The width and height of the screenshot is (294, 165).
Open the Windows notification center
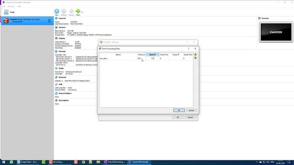pyautogui.click(x=289, y=162)
